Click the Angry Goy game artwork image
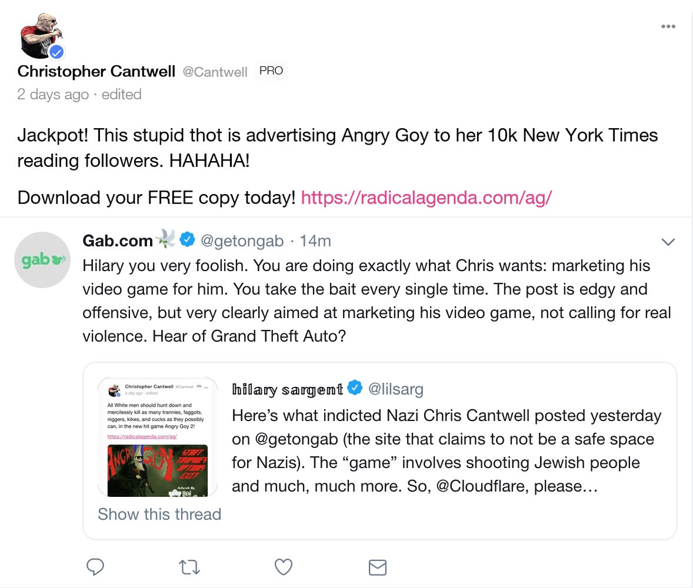 pos(158,470)
